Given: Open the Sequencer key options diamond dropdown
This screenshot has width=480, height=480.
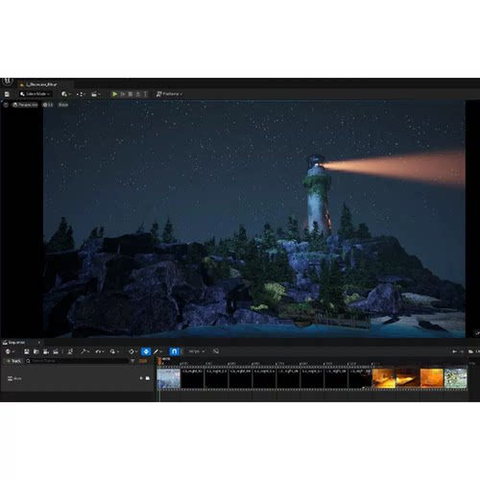Looking at the screenshot, I should click(132, 351).
